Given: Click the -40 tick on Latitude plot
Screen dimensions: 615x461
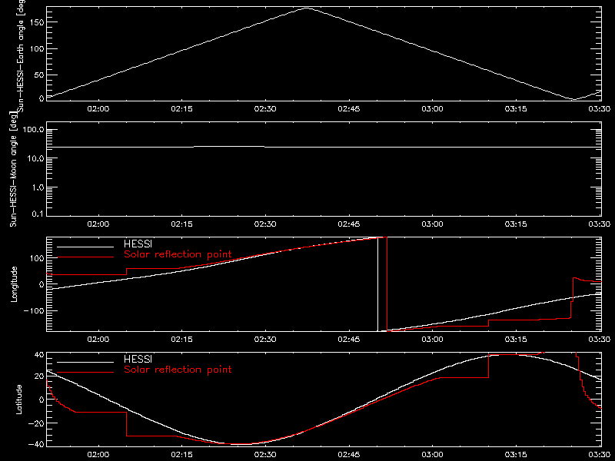Looking at the screenshot, I should tap(36, 445).
